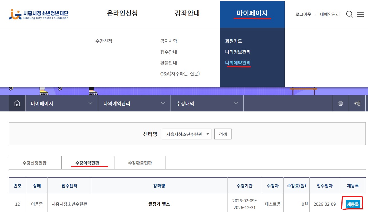
Task: Open the 강좌안내 top menu
Action: pos(187,13)
